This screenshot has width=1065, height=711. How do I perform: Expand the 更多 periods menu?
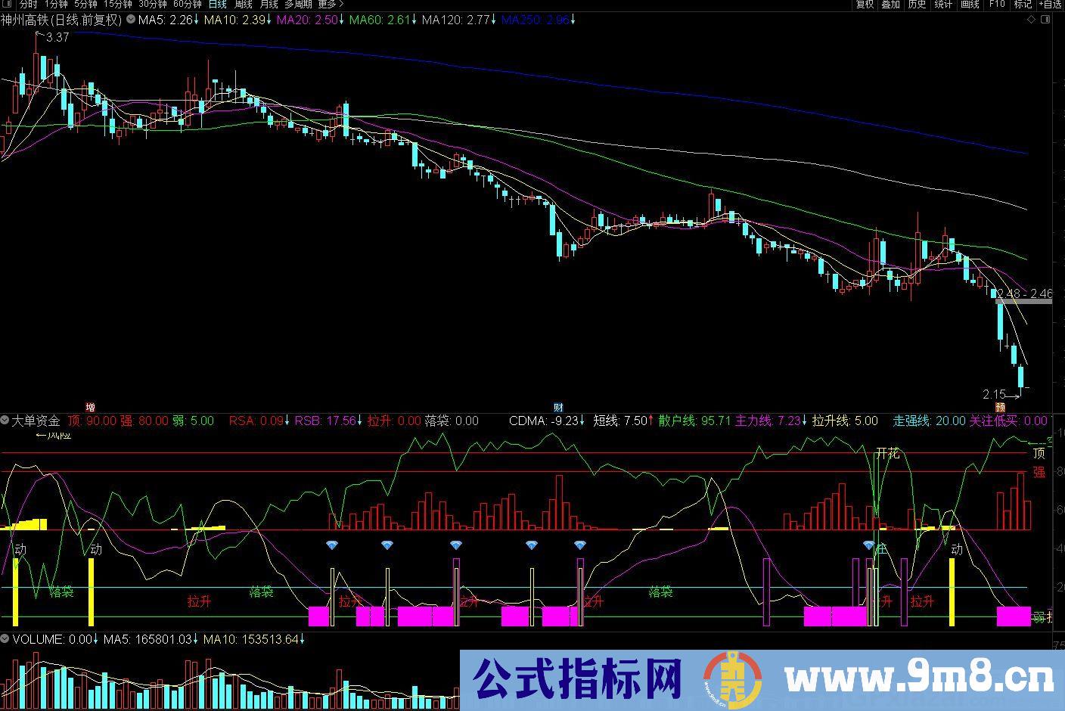(x=330, y=5)
